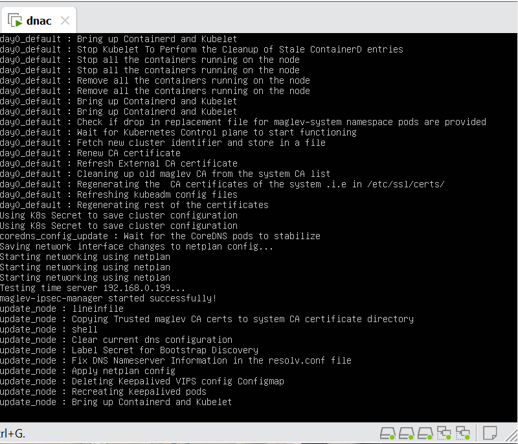Screen dimensions: 518x444
Task: Click the third hard disk status icon
Action: click(425, 432)
